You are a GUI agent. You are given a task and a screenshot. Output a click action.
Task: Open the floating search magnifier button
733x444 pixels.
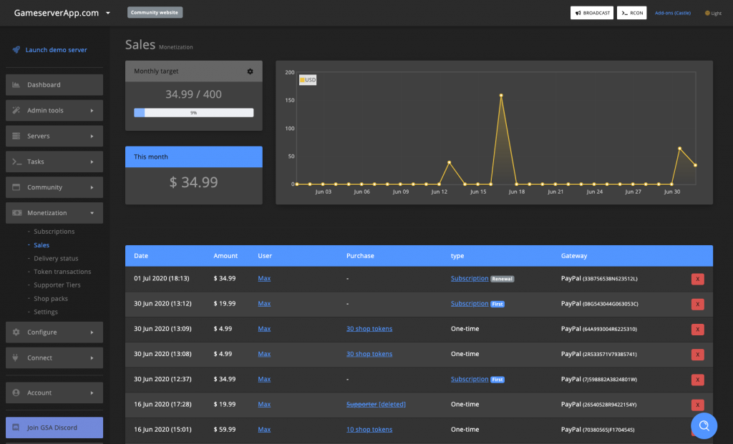(704, 425)
